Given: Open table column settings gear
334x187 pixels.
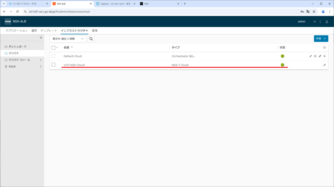Looking at the screenshot, I should pos(325,47).
